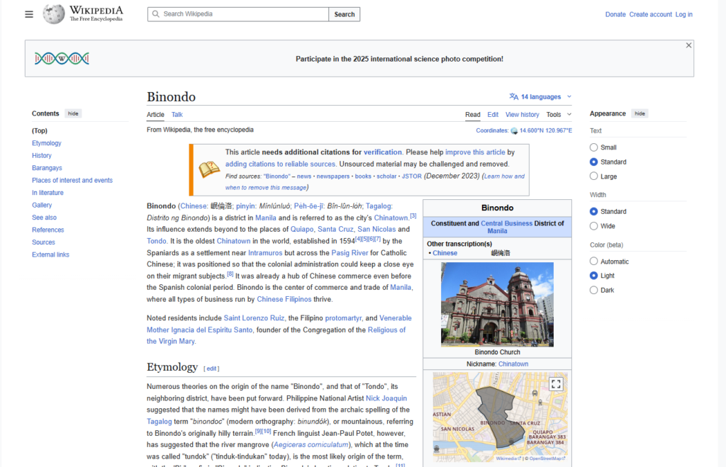Select the Small text size option

[594, 147]
